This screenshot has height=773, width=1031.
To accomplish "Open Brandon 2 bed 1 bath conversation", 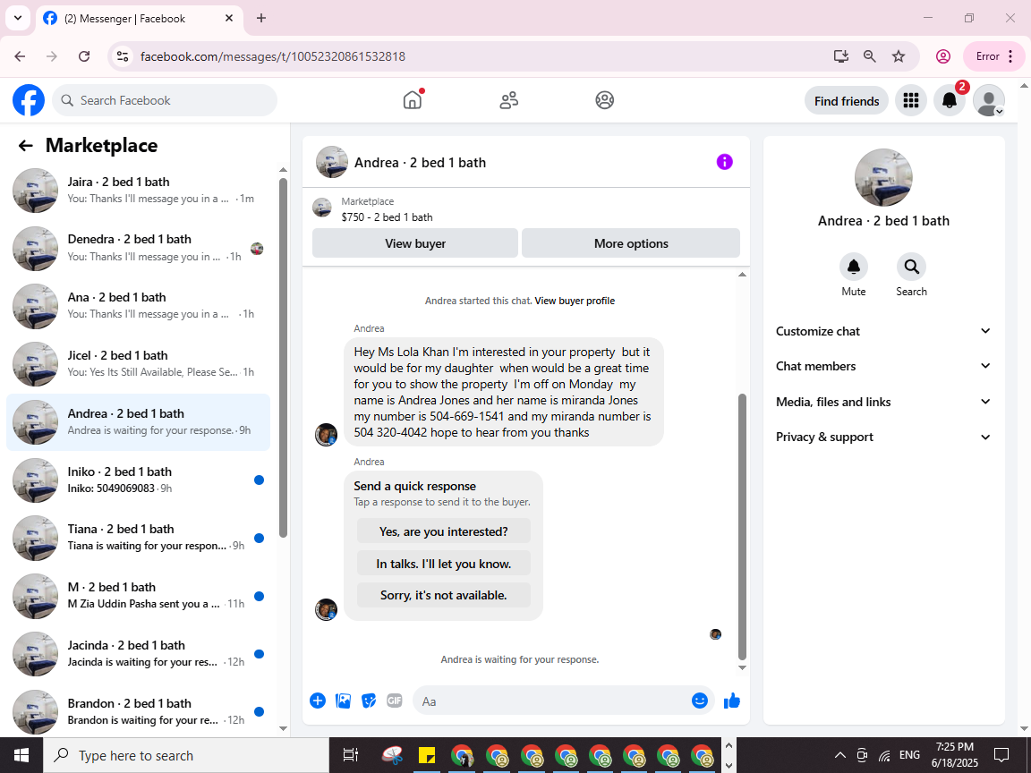I will (x=138, y=711).
